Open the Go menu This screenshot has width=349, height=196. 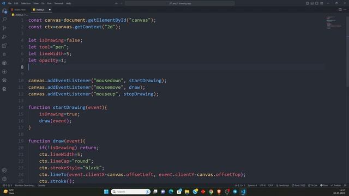click(43, 3)
